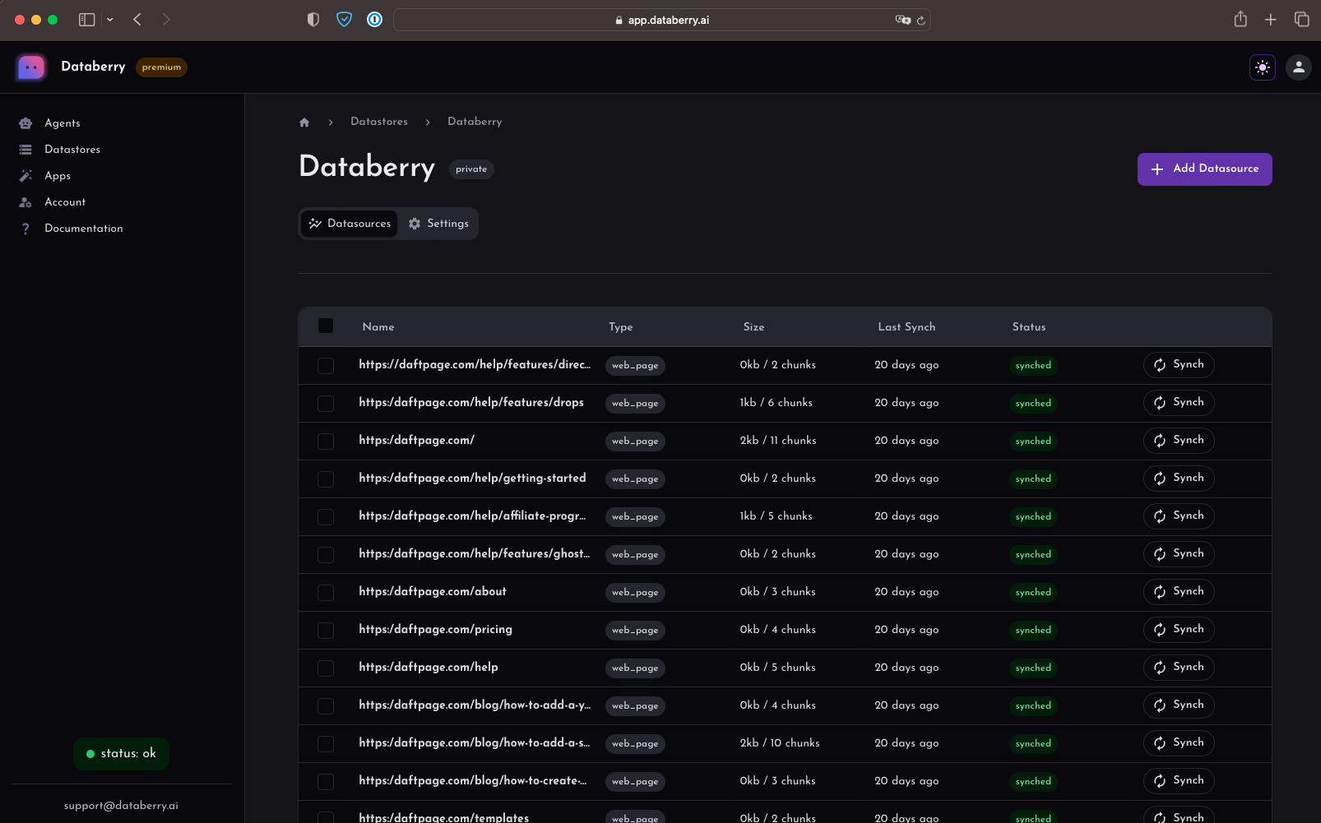
Task: Reload page using address bar refresh icon
Action: pyautogui.click(x=921, y=21)
